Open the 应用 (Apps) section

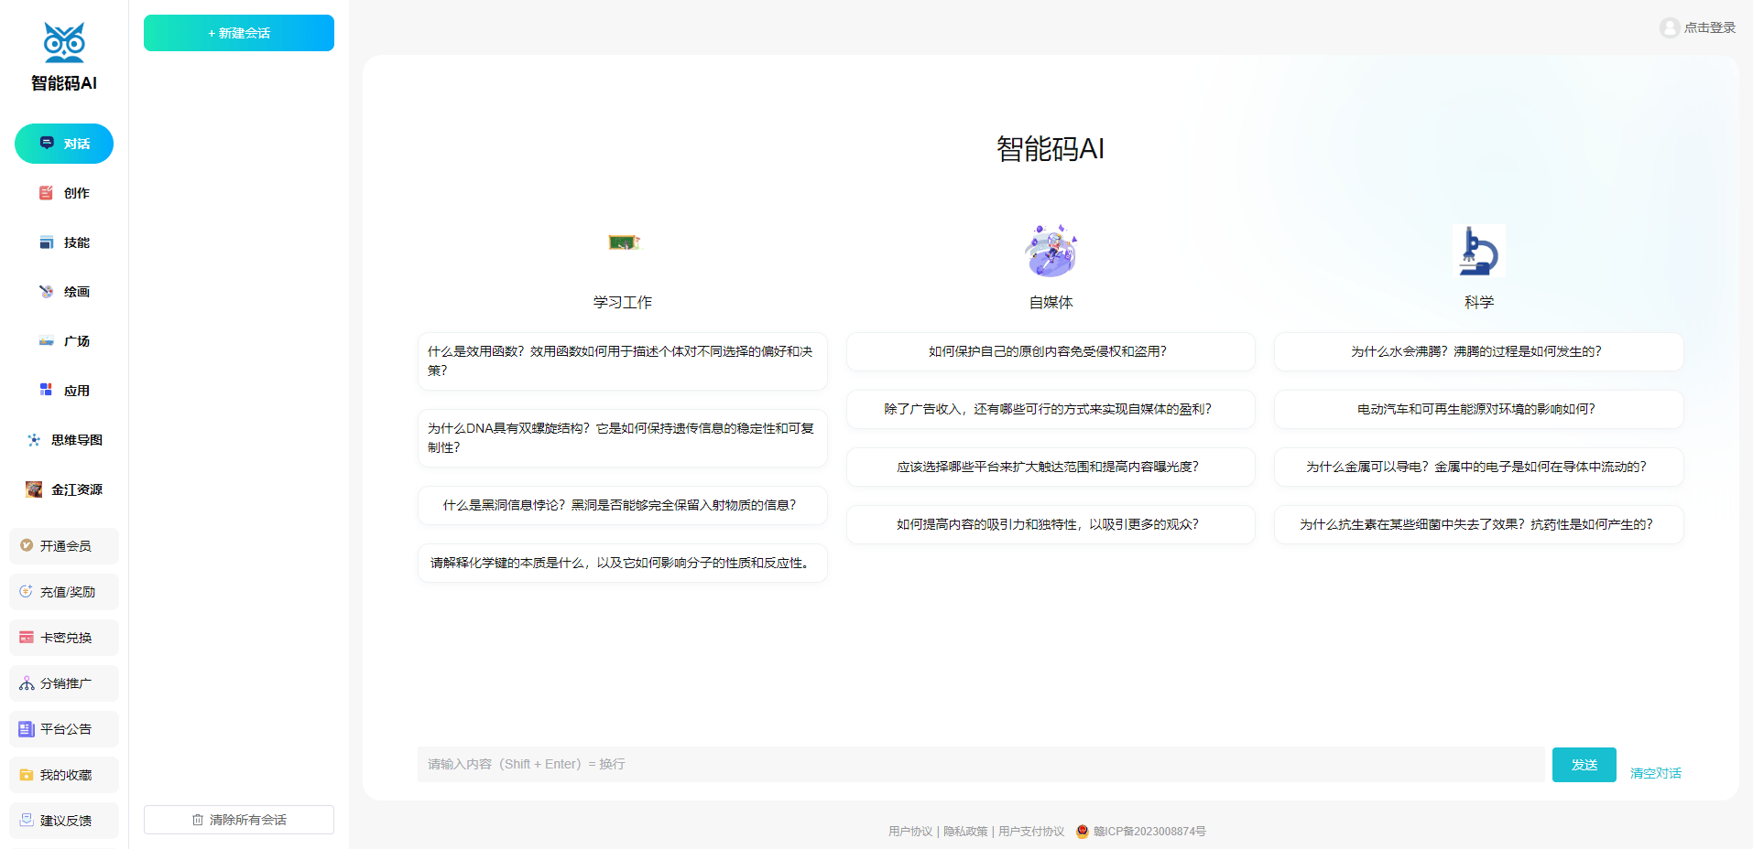(x=63, y=390)
